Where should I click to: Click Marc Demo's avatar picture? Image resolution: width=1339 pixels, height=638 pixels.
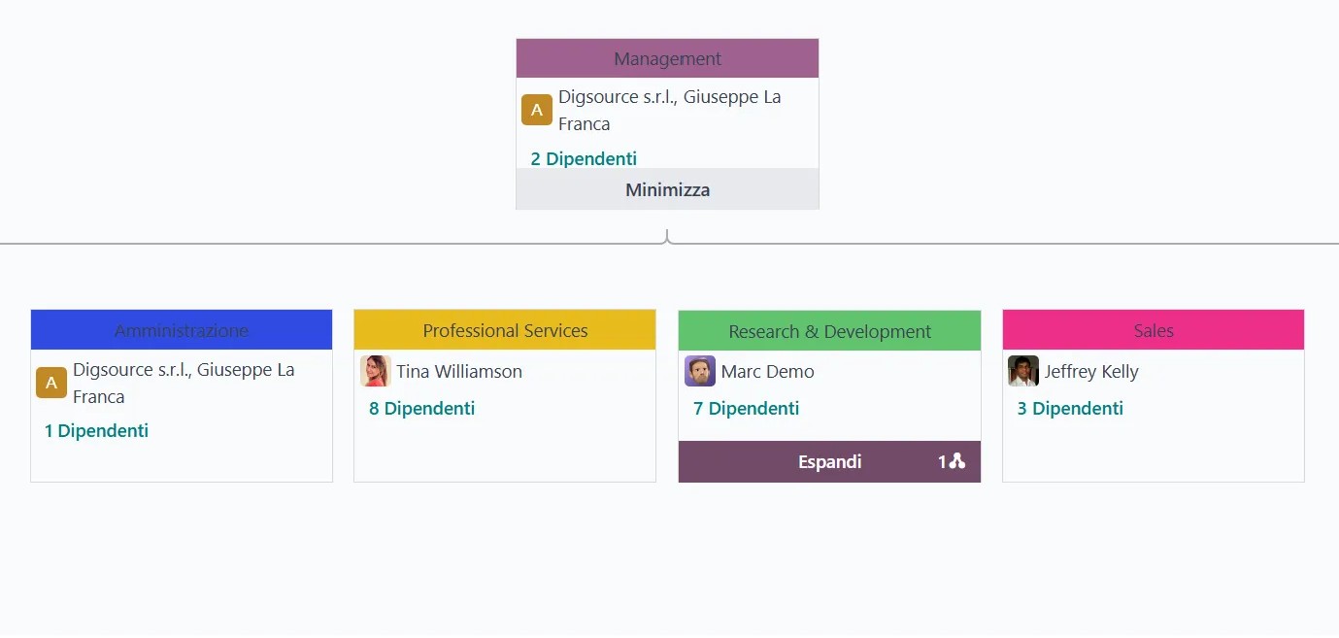click(700, 371)
